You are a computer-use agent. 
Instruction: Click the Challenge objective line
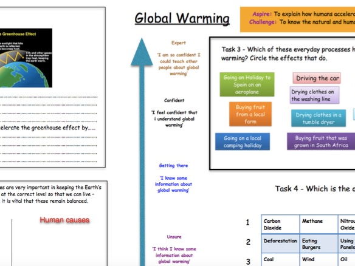point(302,22)
